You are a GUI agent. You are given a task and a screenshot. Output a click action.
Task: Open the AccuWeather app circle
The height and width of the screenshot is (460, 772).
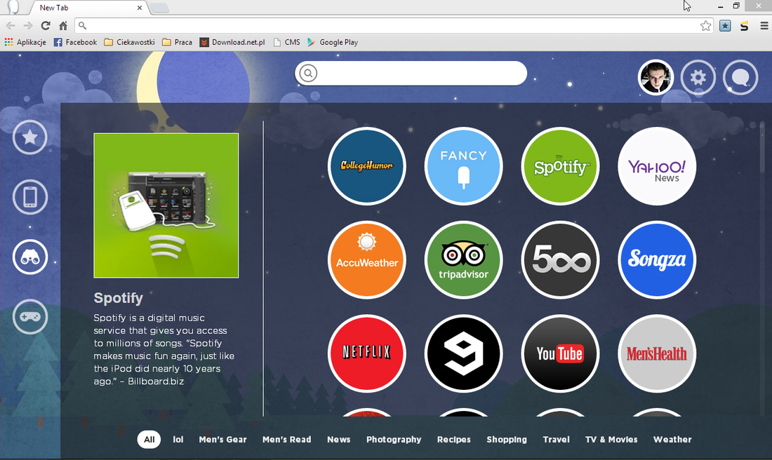coord(367,259)
